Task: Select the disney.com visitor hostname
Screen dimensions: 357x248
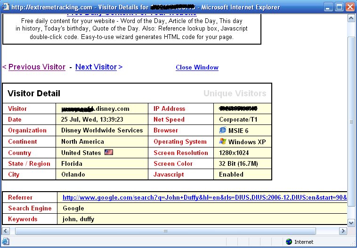Action: [x=96, y=109]
